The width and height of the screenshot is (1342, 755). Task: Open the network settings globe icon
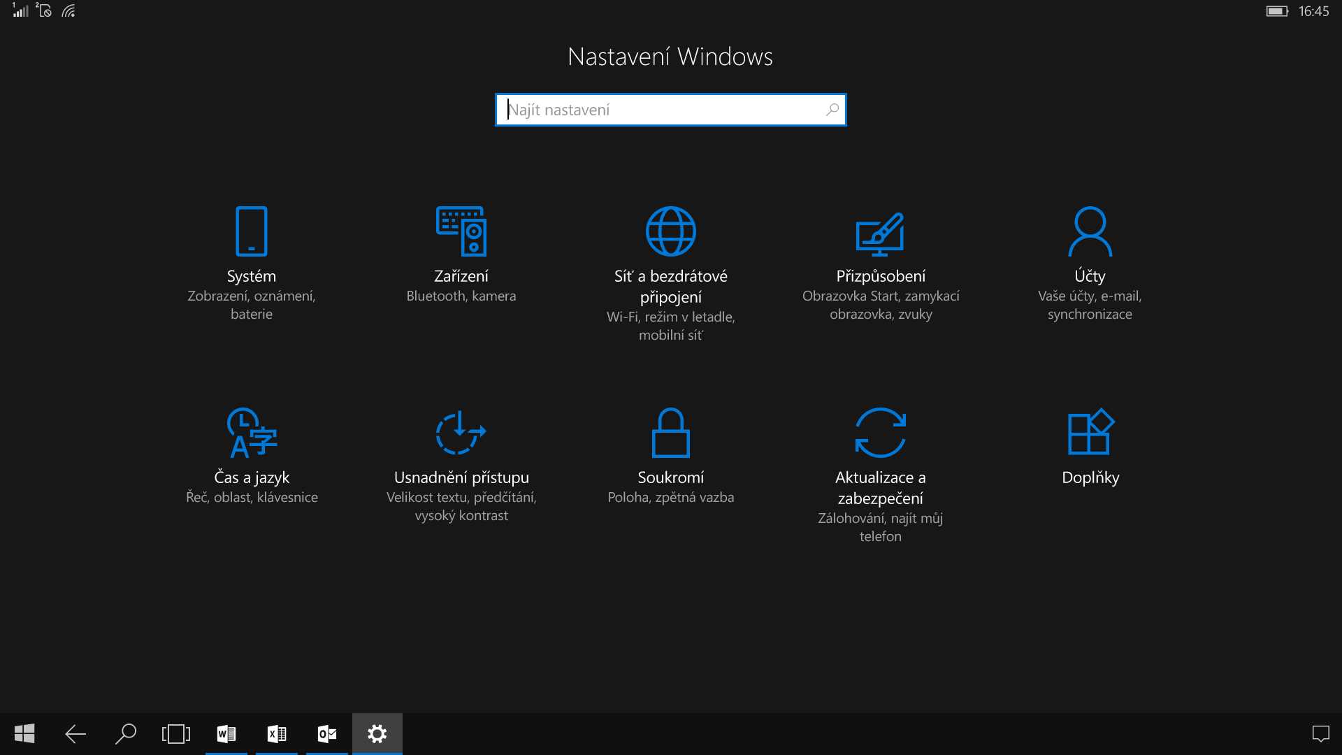click(670, 231)
